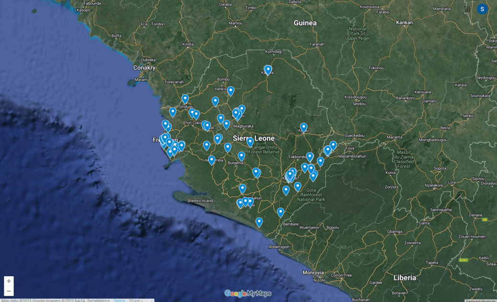This screenshot has width=497, height=302.
Task: Click the Monrovia city label
Action: (x=313, y=272)
